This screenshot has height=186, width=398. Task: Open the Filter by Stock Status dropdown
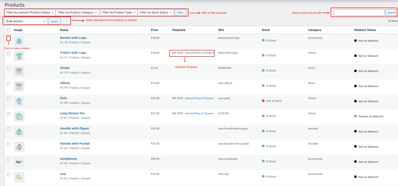coord(156,13)
